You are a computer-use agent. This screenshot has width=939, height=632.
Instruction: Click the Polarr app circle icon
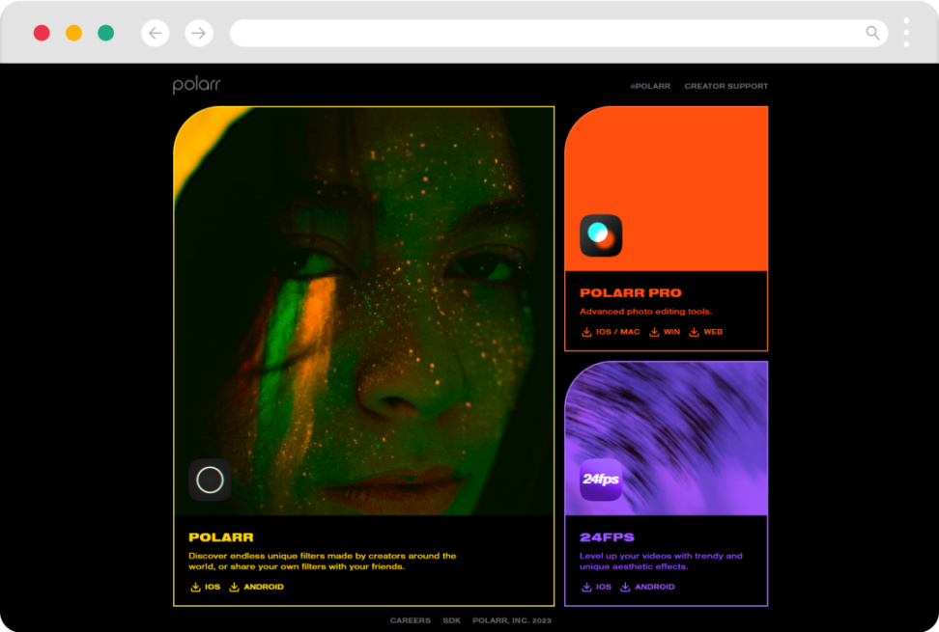[x=211, y=480]
